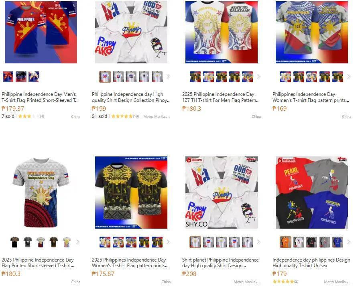Select third variant thumbnail under ₱179.37 men's shirt
This screenshot has height=286, width=356.
coord(34,77)
